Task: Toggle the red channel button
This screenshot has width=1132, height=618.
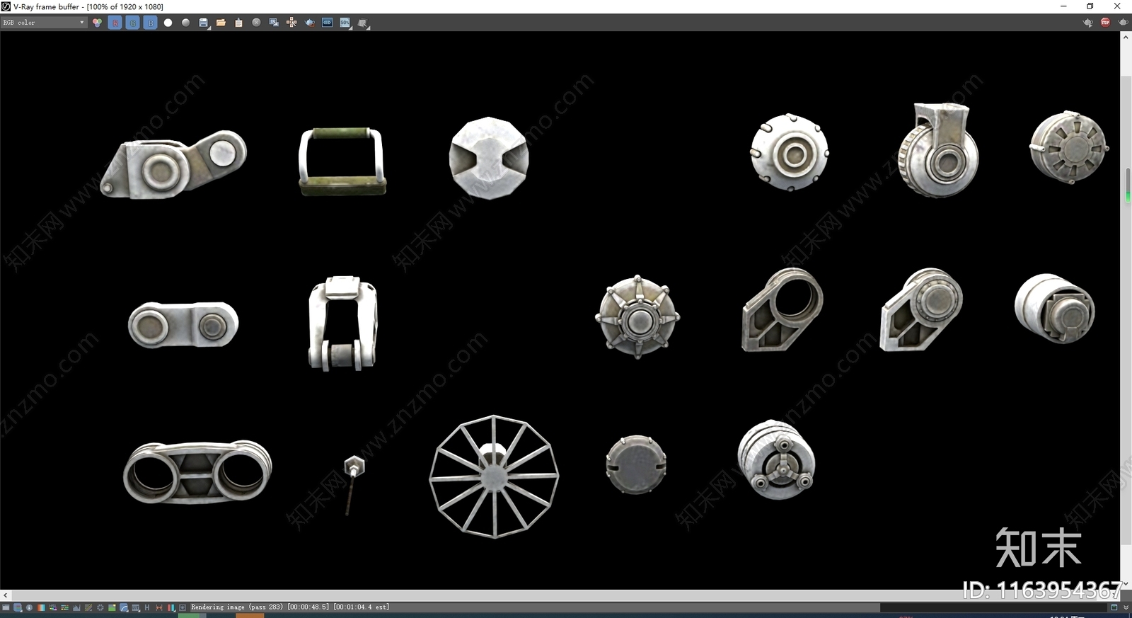Action: click(115, 23)
